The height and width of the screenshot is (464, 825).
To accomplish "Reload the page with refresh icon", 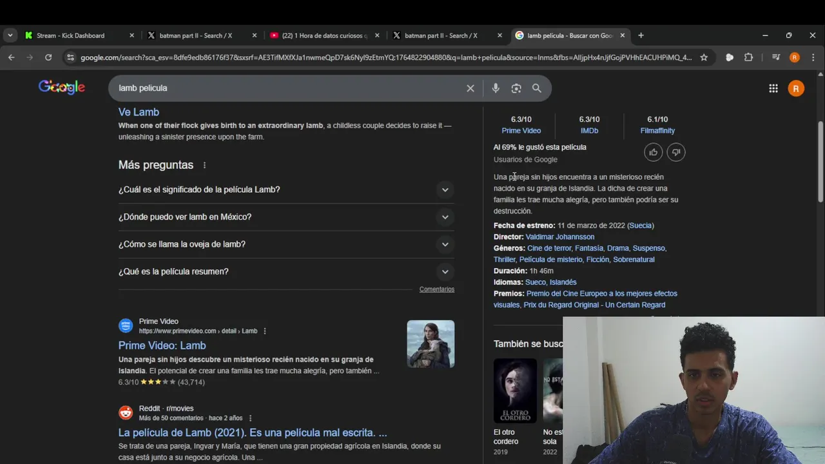I will (48, 57).
